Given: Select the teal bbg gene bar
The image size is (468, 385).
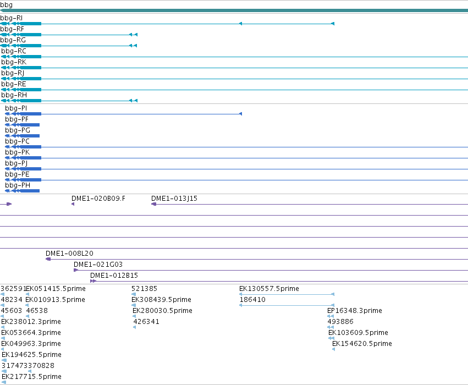Looking at the screenshot, I should coord(234,10).
